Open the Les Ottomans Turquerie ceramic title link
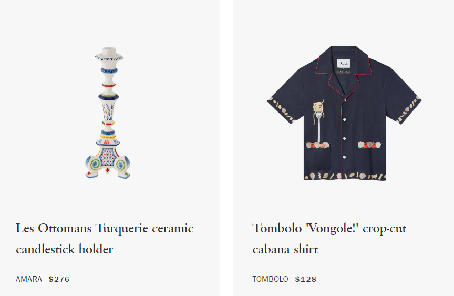The width and height of the screenshot is (454, 296). pyautogui.click(x=105, y=229)
